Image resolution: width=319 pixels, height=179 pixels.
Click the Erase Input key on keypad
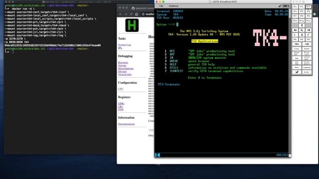(307, 53)
